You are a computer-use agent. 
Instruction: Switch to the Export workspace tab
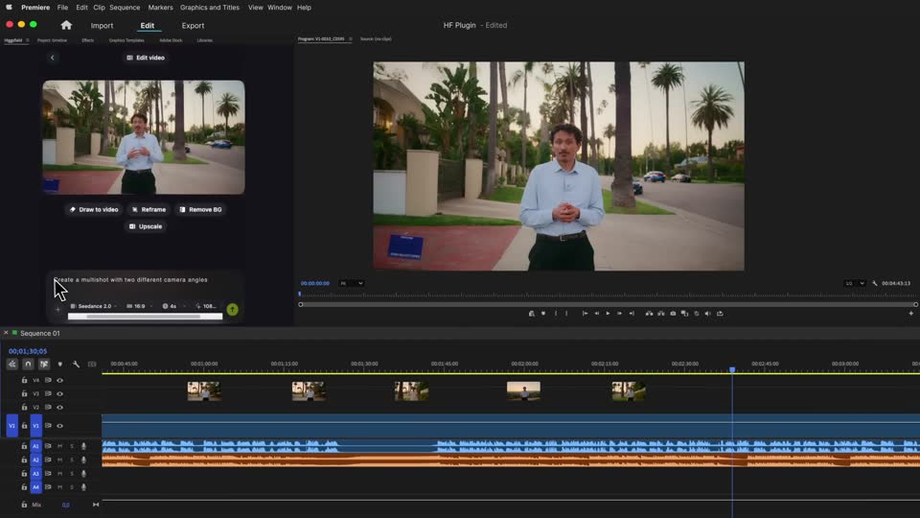pyautogui.click(x=193, y=26)
